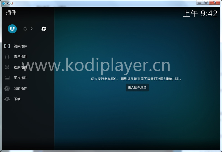Viewport: 222px width, 152px height.
Task: Click the update count 0
Action: point(32,29)
